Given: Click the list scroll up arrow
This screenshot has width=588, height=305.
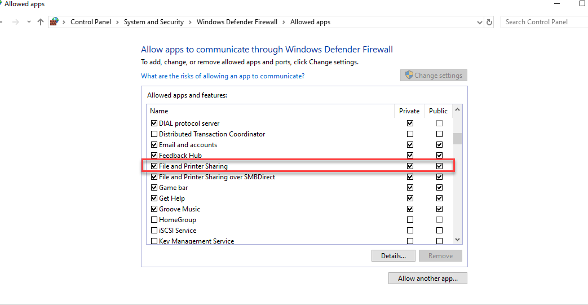Looking at the screenshot, I should tap(457, 110).
